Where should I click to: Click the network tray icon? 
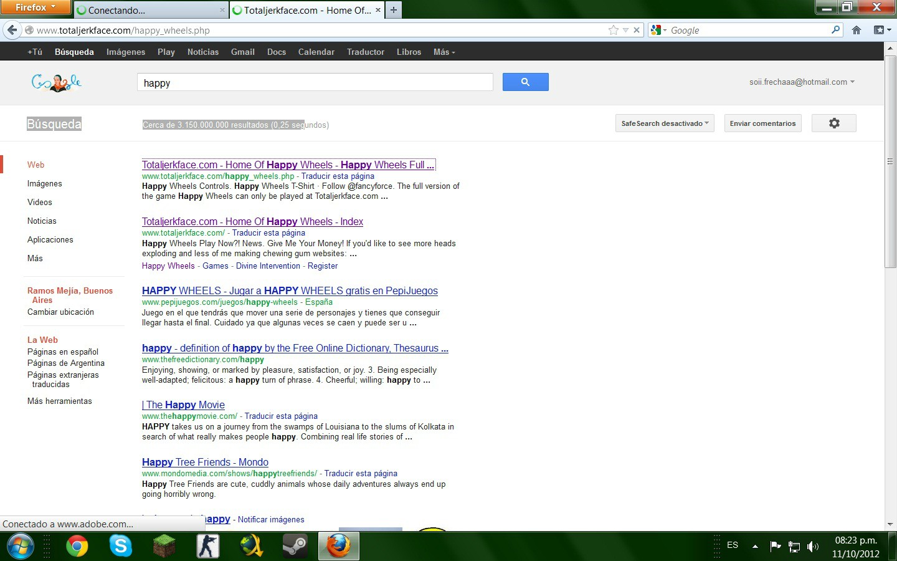click(x=794, y=547)
